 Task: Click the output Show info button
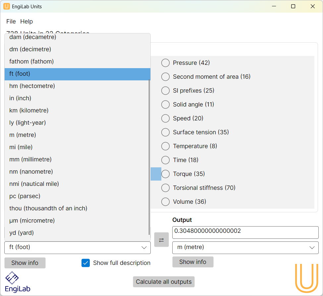[x=193, y=262]
